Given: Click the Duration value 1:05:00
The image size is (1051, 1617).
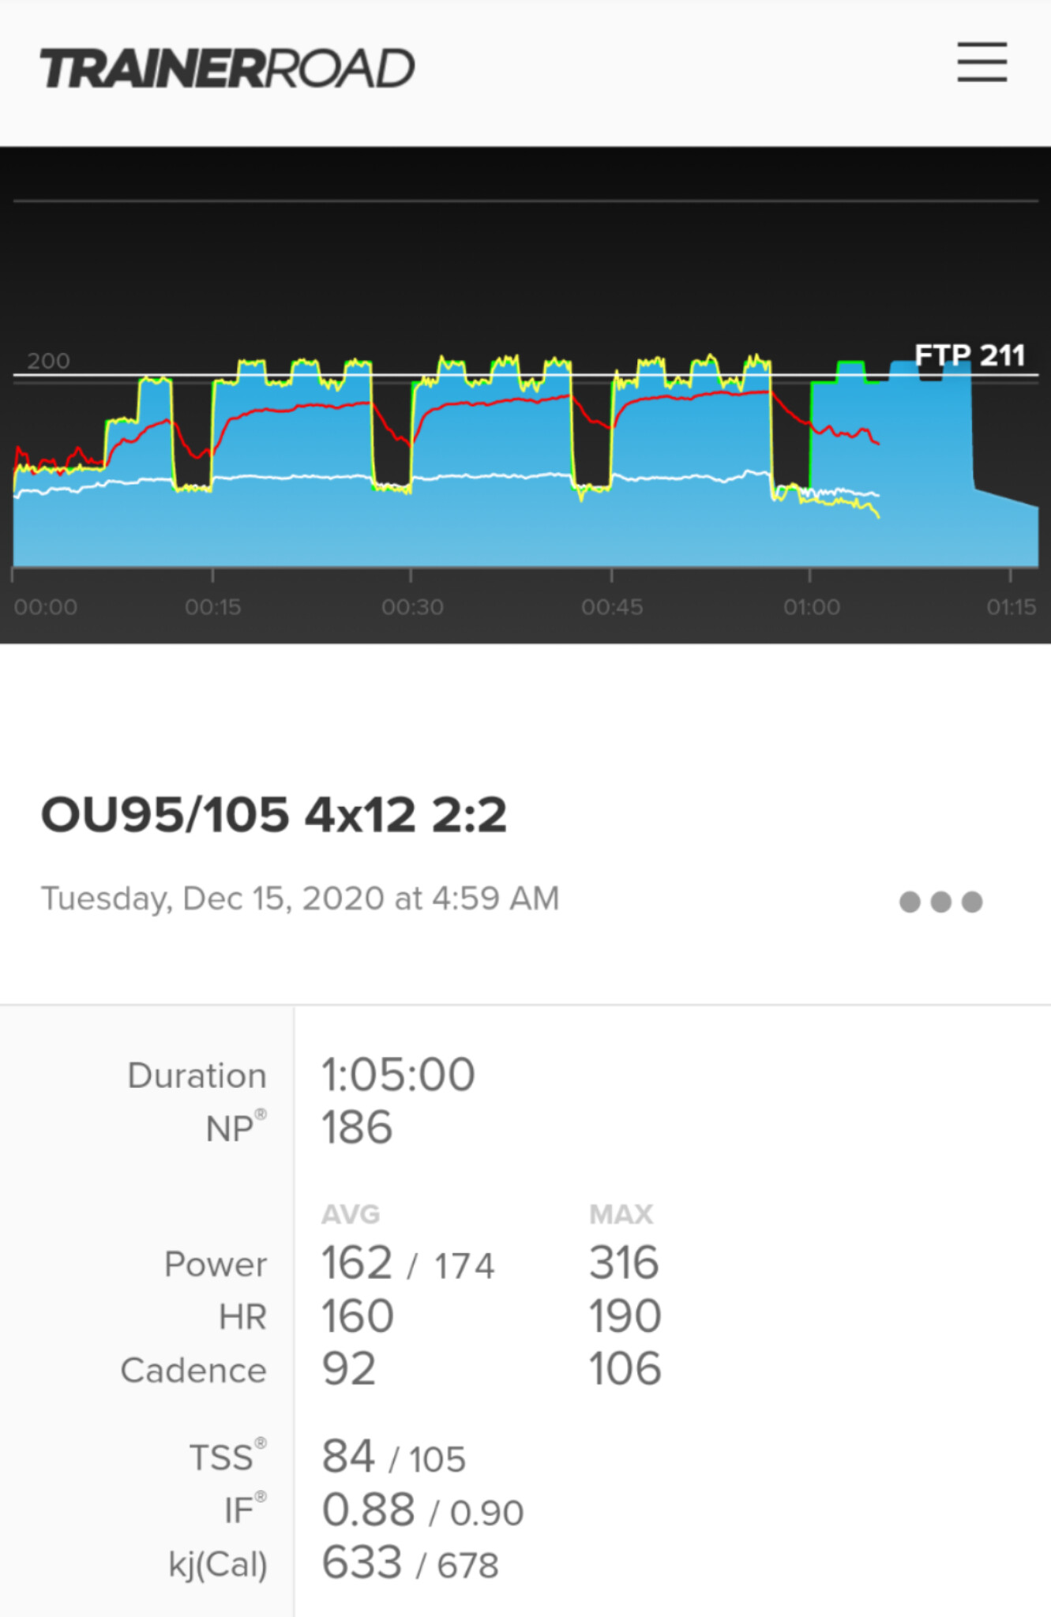Looking at the screenshot, I should pyautogui.click(x=398, y=1075).
